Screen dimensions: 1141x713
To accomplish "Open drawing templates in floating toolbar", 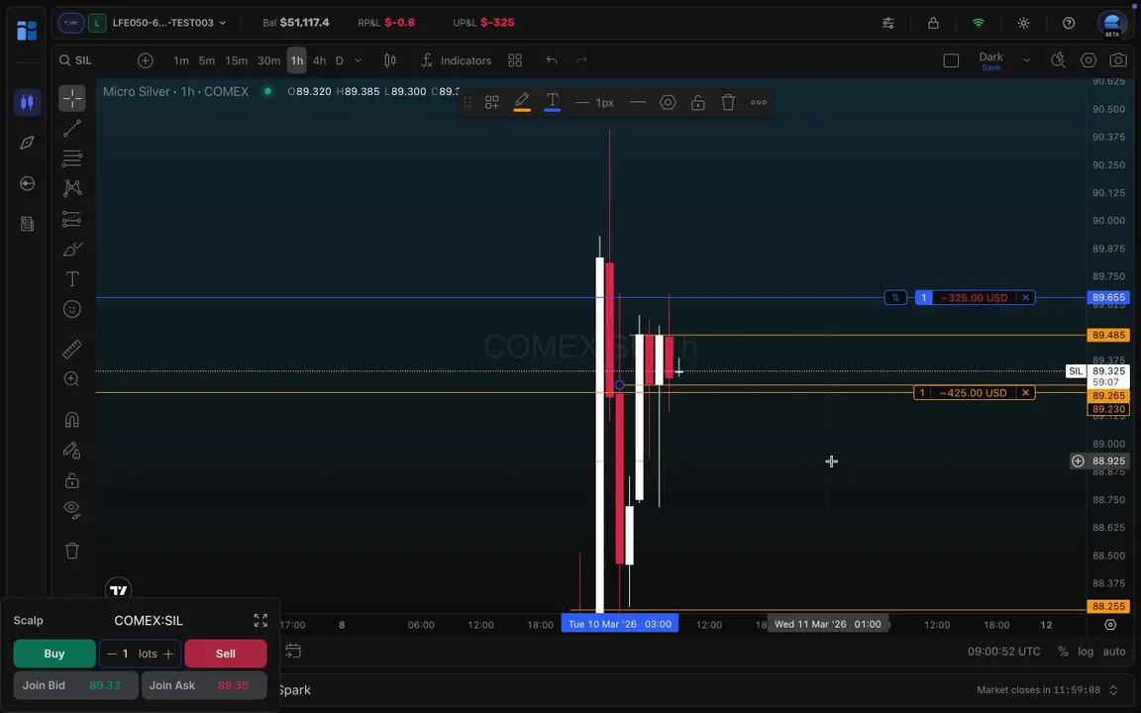I will pyautogui.click(x=492, y=103).
